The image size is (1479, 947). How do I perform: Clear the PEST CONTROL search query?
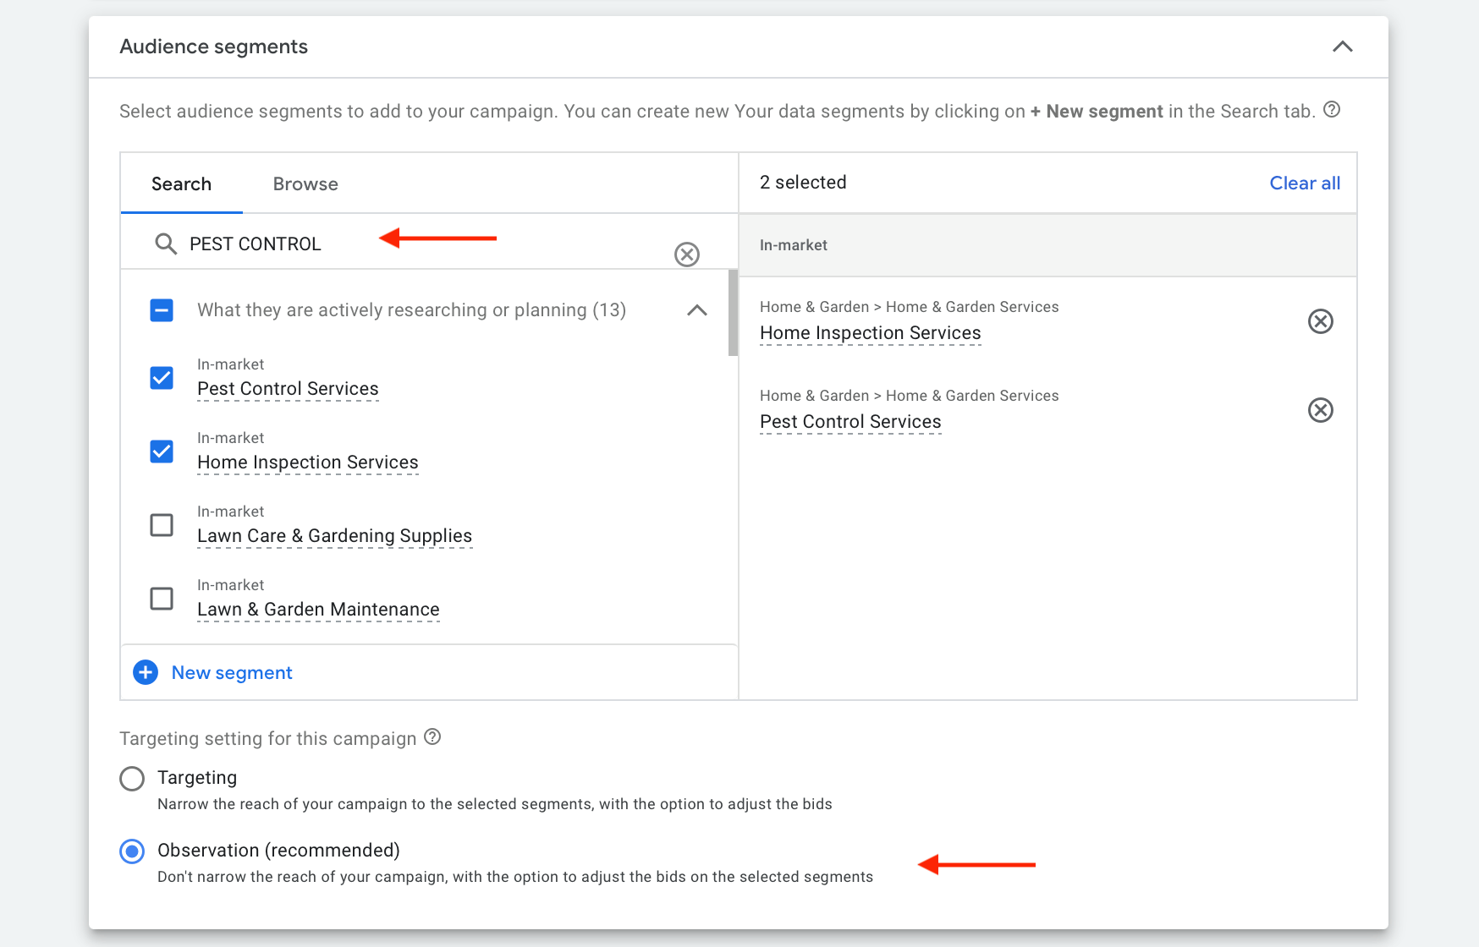point(687,254)
